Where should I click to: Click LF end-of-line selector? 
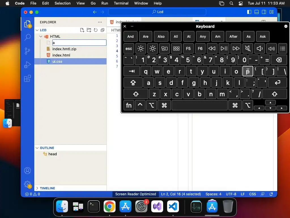243,194
